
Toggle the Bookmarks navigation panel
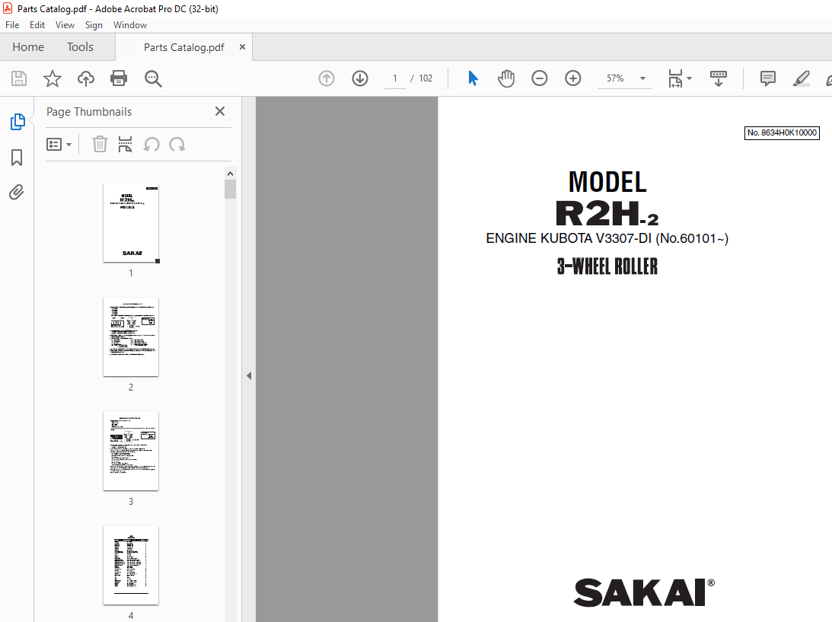(x=16, y=157)
